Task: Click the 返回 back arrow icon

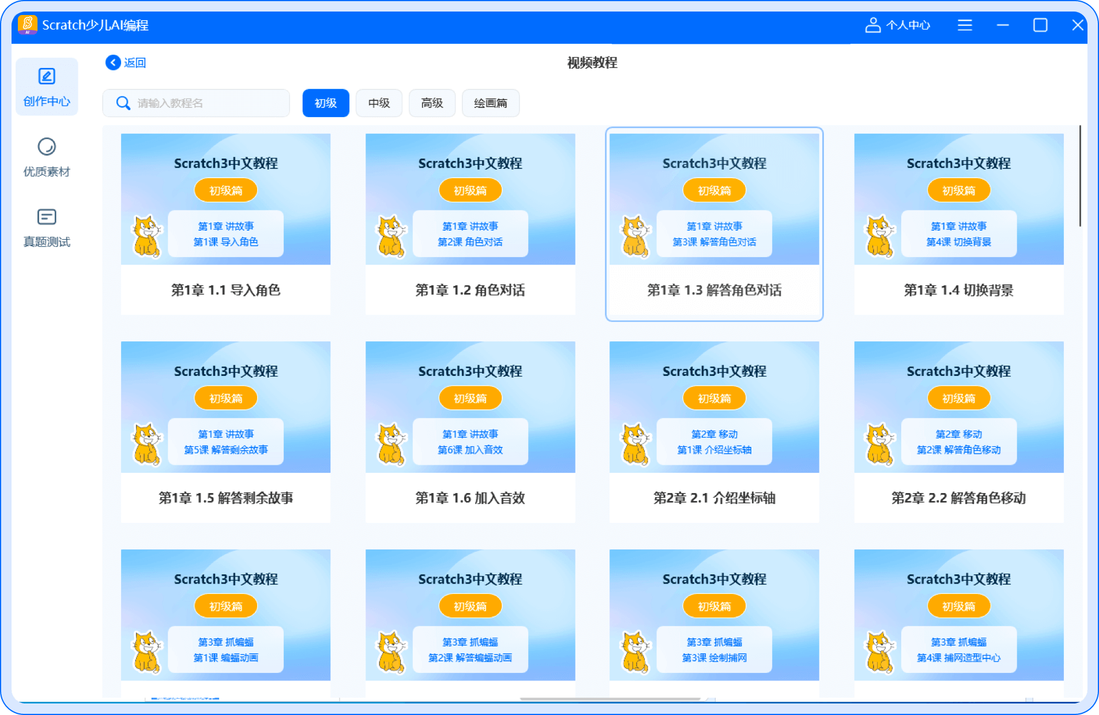Action: tap(113, 62)
